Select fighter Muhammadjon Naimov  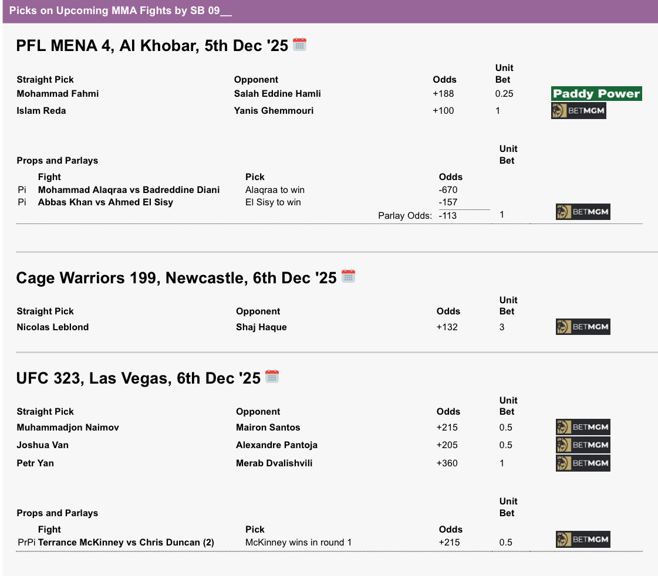68,427
